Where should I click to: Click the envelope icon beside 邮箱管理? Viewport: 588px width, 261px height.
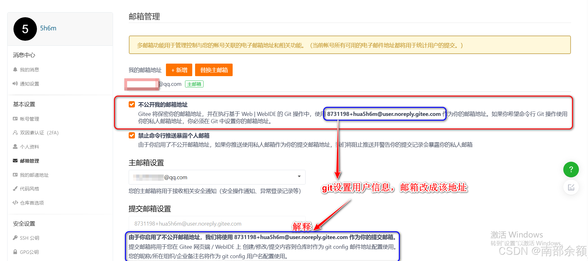pos(15,160)
